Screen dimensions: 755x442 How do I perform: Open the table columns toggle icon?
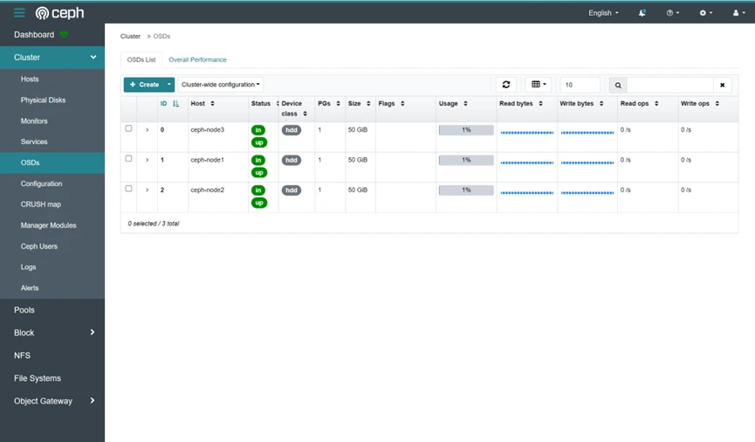(539, 85)
